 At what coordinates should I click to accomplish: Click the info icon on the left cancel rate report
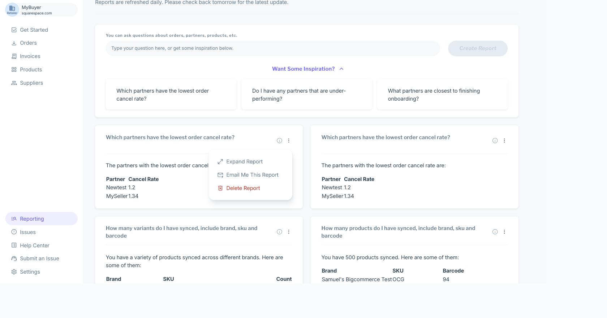279,141
